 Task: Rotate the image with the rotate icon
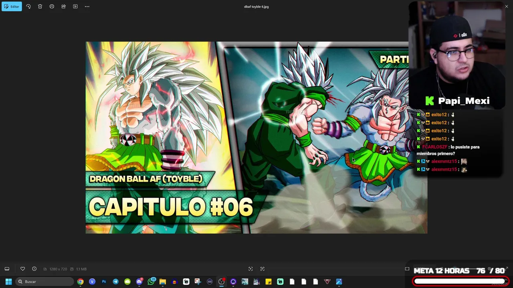pos(28,6)
